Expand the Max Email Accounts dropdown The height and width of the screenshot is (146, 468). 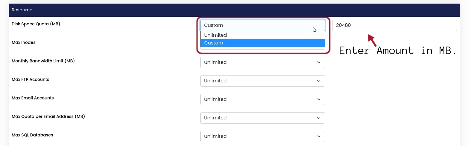tap(263, 99)
